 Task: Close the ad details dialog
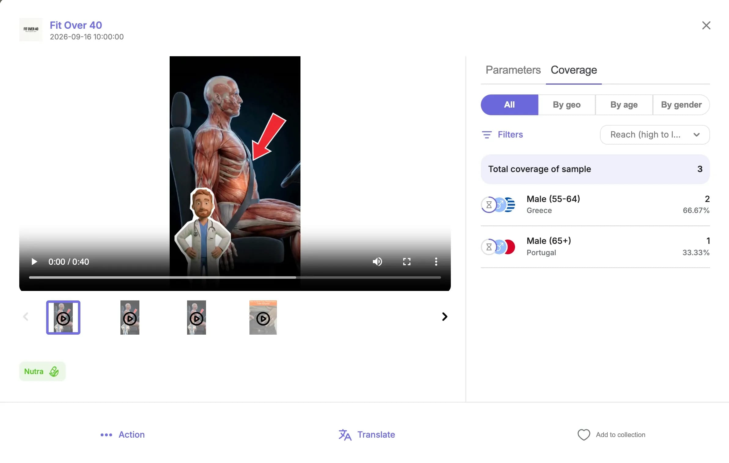click(706, 25)
